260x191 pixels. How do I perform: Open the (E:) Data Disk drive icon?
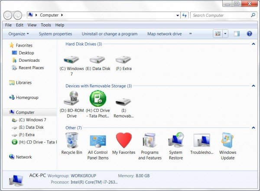coord(97,59)
